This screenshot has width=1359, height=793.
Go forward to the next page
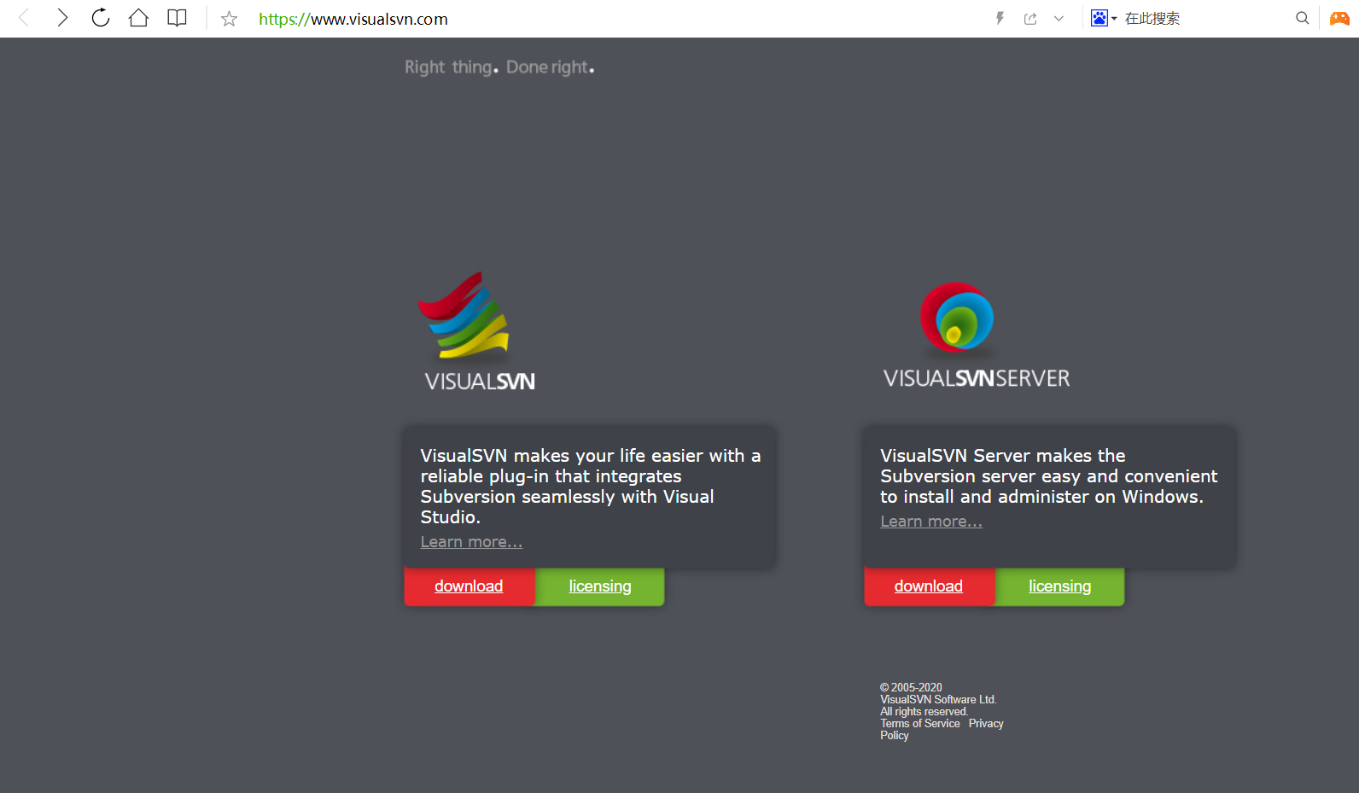coord(62,18)
